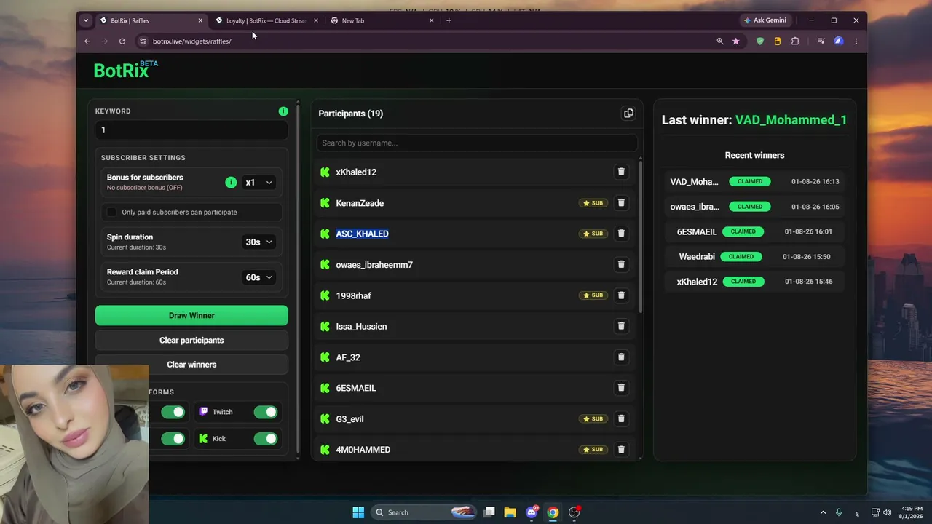The width and height of the screenshot is (932, 524).
Task: Open the zoom magnifier icon in the address bar
Action: [x=720, y=41]
